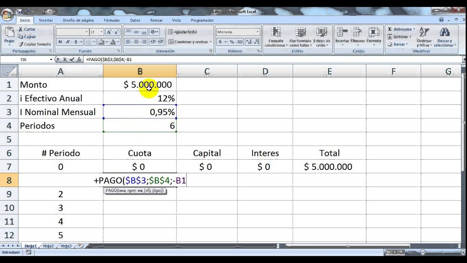Screen dimensions: 467x263
Task: Click the Ajustar texto button
Action: [x=182, y=32]
